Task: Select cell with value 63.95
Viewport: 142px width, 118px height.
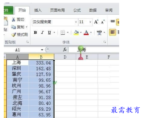Action: click(41, 114)
